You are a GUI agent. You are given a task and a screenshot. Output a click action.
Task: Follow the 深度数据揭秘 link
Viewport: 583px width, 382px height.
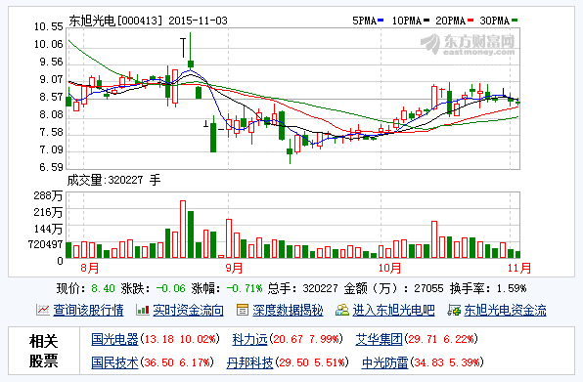tap(288, 310)
